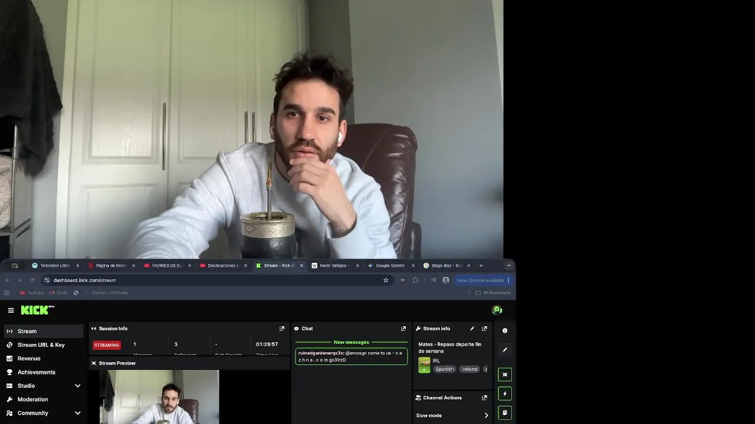Open the Gmail bookmark

(58, 293)
